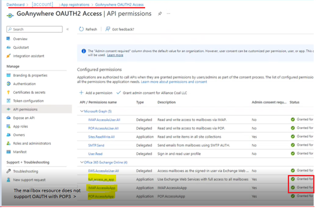
Task: Click the Refresh icon in the toolbar
Action: pyautogui.click(x=81, y=29)
